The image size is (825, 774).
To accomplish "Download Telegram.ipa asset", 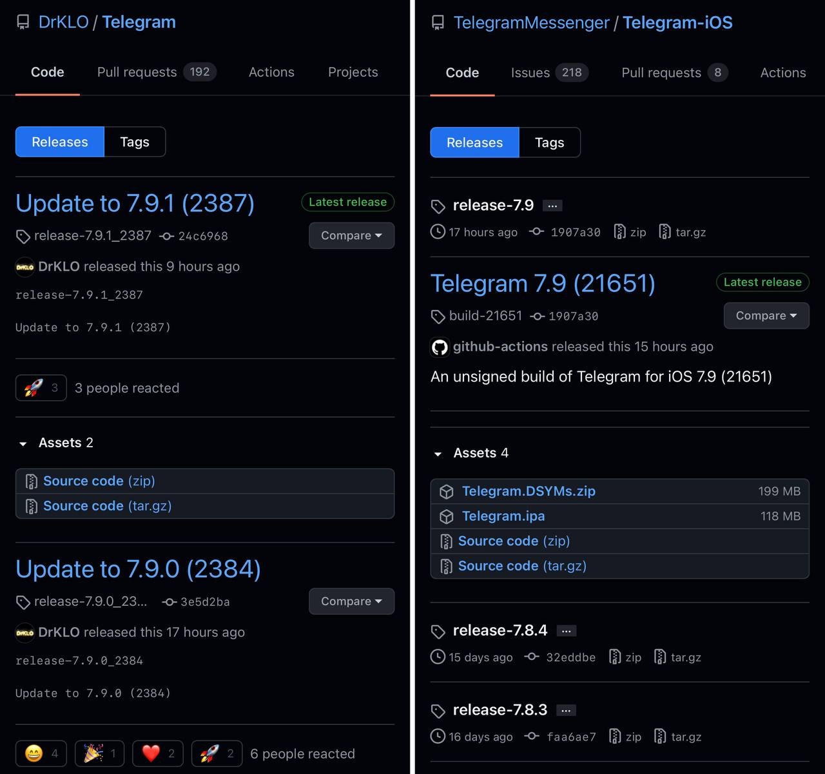I will point(503,516).
